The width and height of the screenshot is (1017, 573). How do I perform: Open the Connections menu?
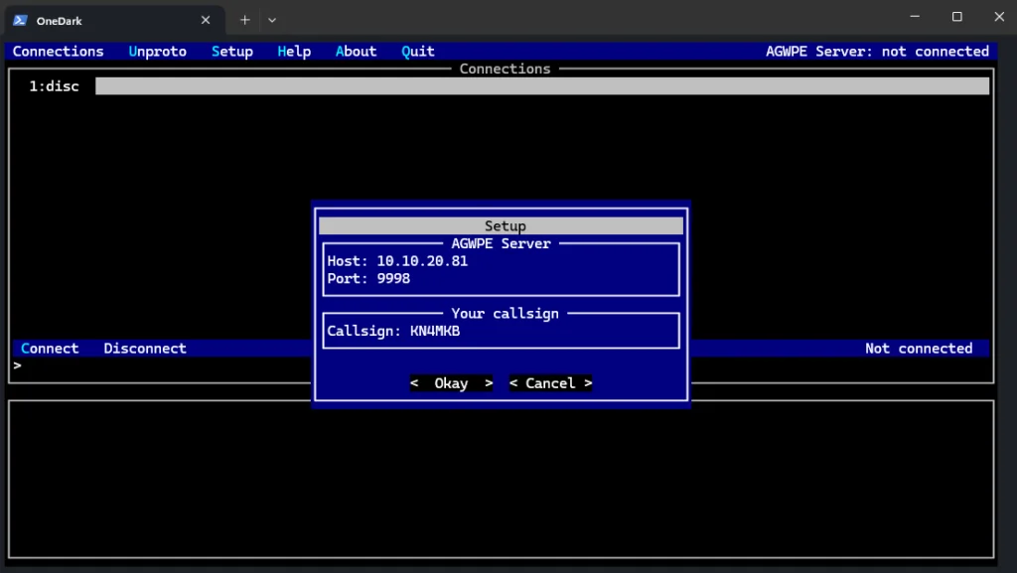point(58,52)
